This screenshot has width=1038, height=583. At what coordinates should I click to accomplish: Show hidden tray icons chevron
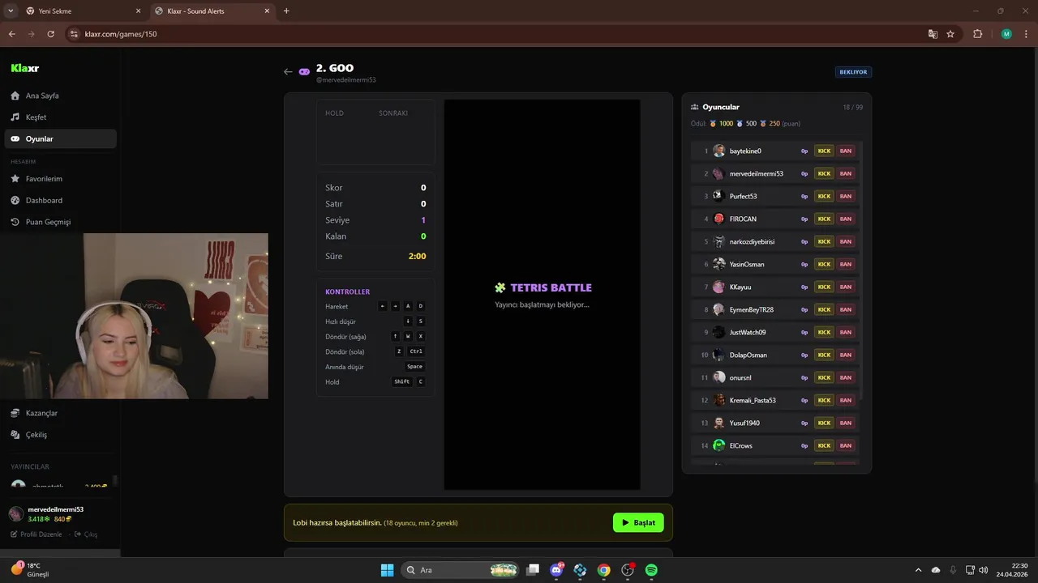(918, 570)
